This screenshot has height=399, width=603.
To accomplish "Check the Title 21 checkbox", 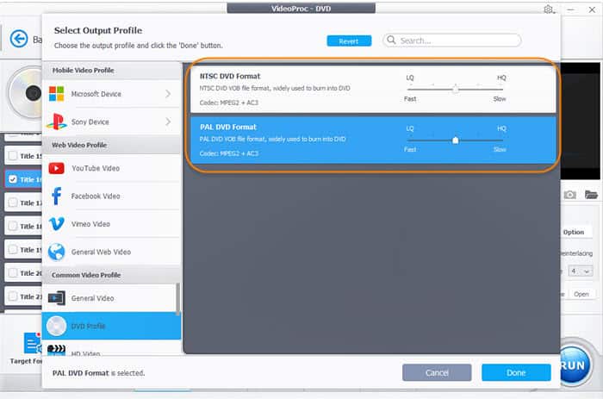I will 13,296.
